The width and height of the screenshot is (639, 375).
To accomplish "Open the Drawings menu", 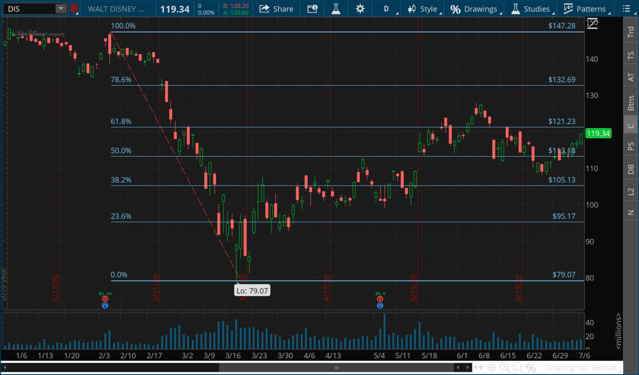I will point(474,9).
